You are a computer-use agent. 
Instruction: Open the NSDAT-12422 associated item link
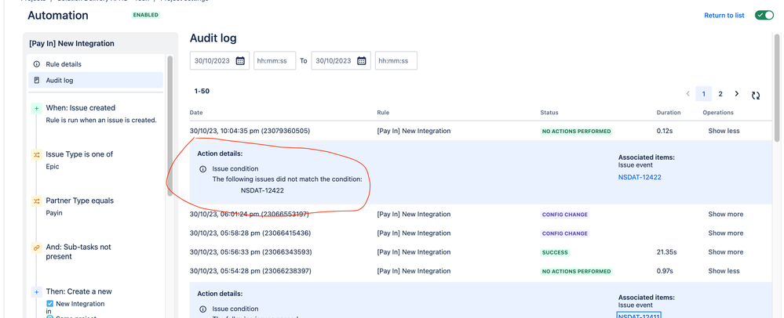(x=640, y=177)
